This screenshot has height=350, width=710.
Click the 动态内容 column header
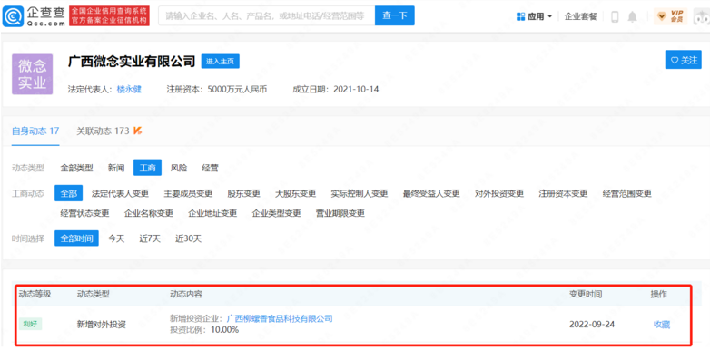[186, 294]
